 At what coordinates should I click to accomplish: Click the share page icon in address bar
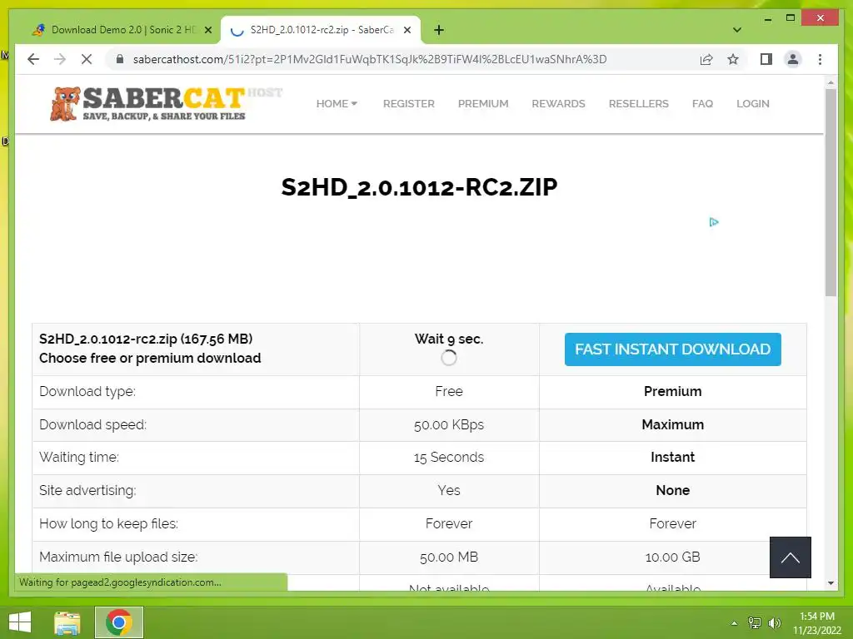pyautogui.click(x=706, y=59)
